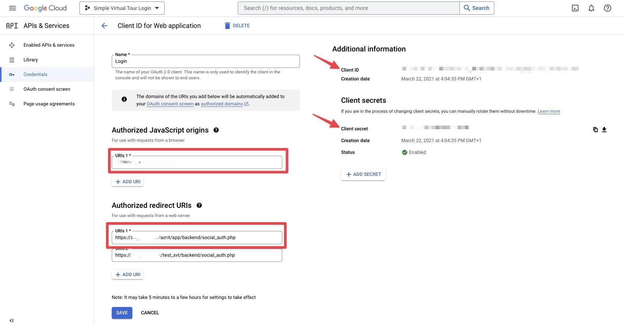
Task: Click the JavaScript origins URIs 1 field
Action: (197, 162)
